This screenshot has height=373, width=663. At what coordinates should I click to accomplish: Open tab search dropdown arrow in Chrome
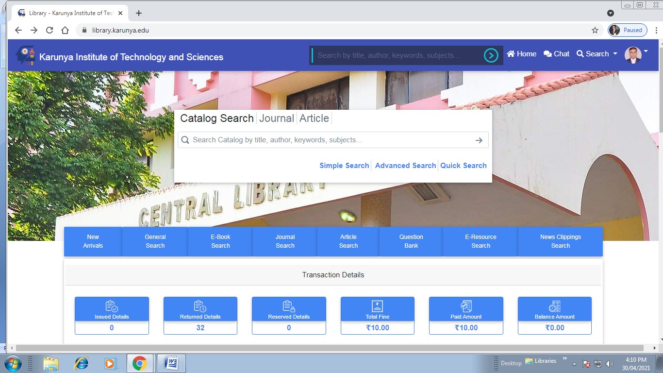click(611, 13)
